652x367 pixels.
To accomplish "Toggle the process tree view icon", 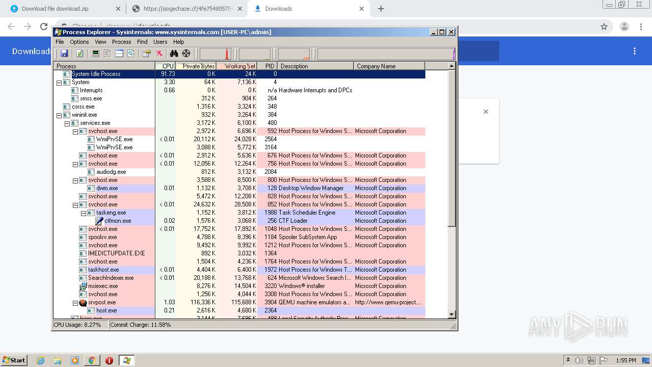I will 107,54.
